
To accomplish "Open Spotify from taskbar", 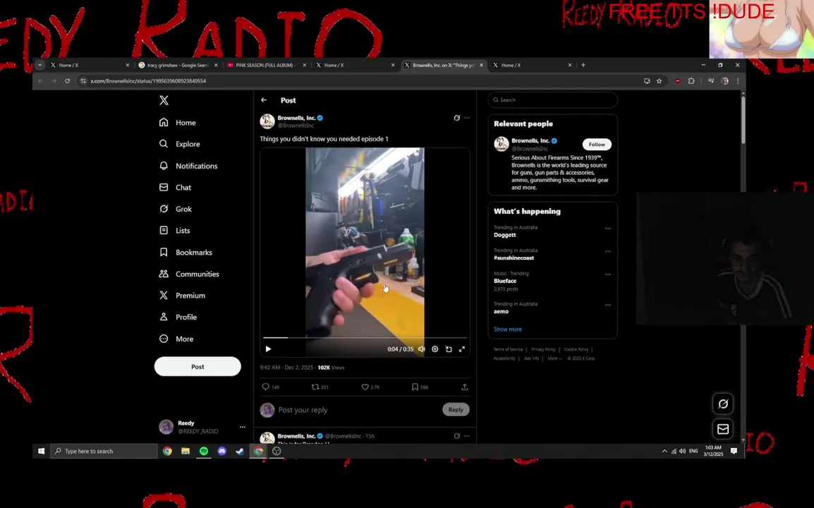I will pos(203,451).
